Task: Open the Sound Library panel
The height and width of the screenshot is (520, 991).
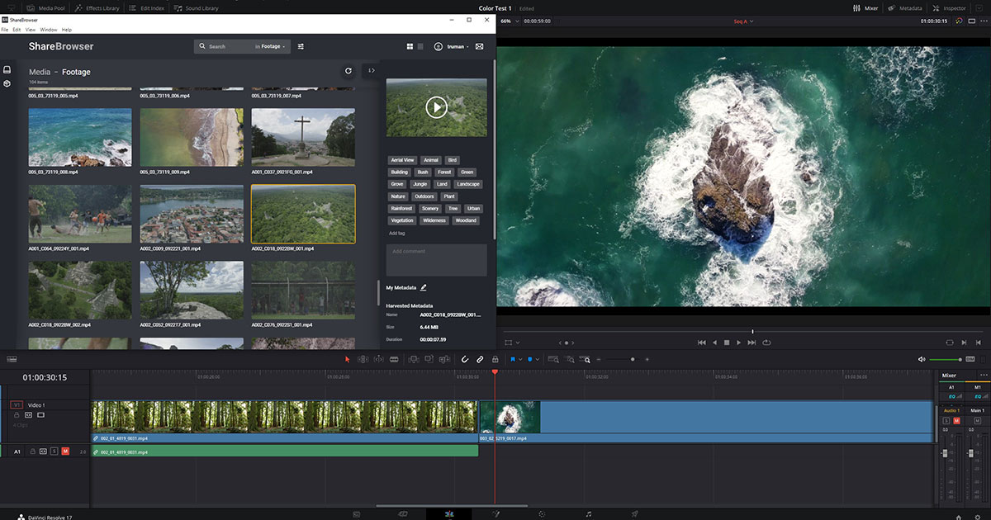Action: pos(195,7)
